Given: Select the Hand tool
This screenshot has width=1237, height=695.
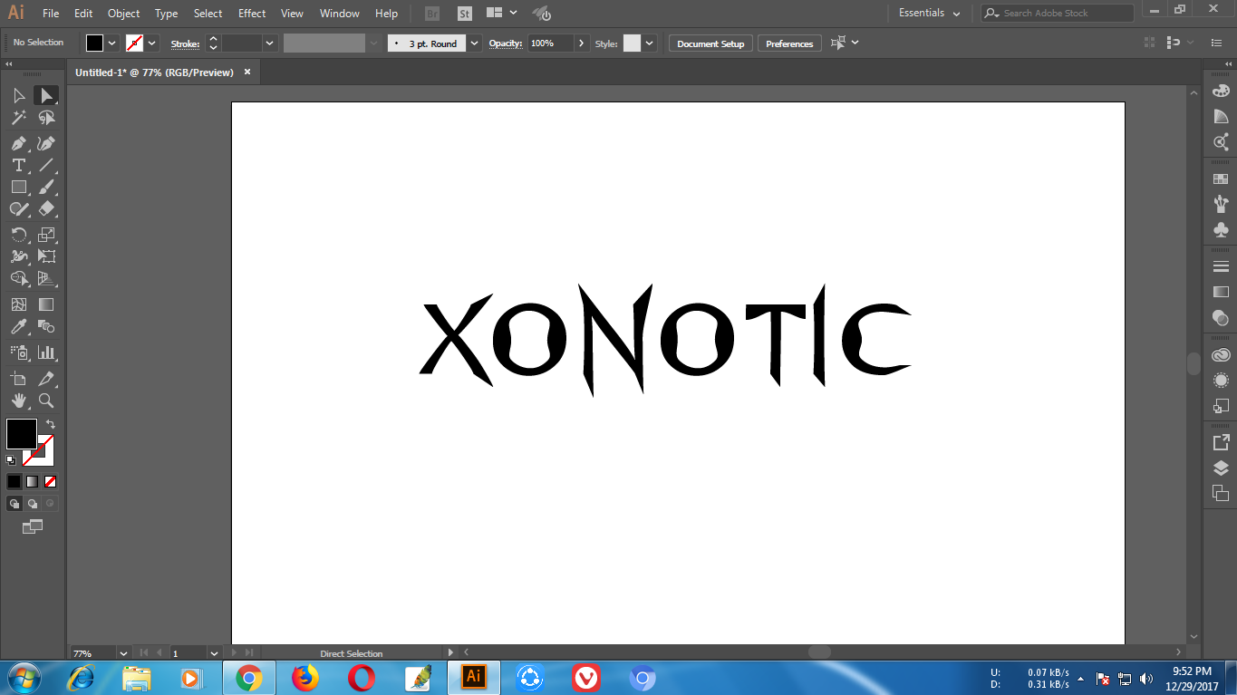Looking at the screenshot, I should 18,401.
